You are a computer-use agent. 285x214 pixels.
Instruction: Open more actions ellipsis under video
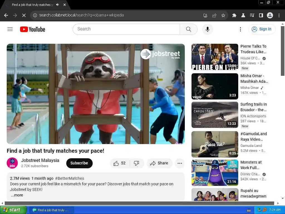[180, 163]
